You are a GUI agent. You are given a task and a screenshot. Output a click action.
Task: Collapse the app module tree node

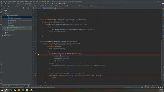click(x=3, y=10)
